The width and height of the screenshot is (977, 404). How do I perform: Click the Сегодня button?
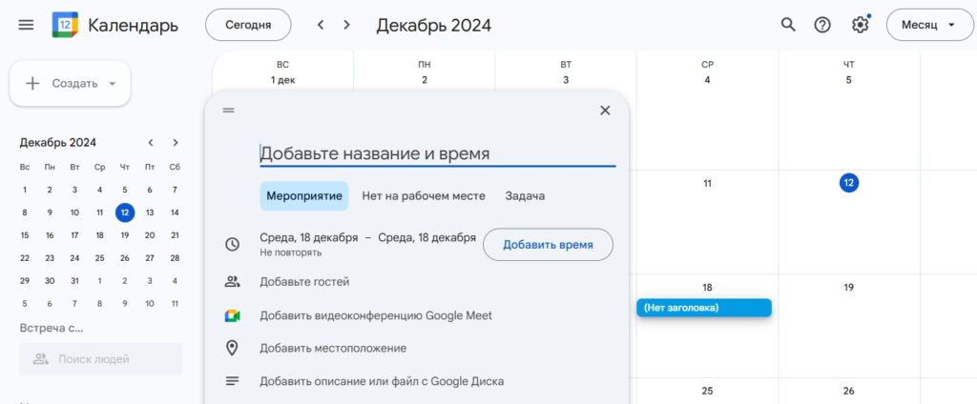(x=248, y=25)
